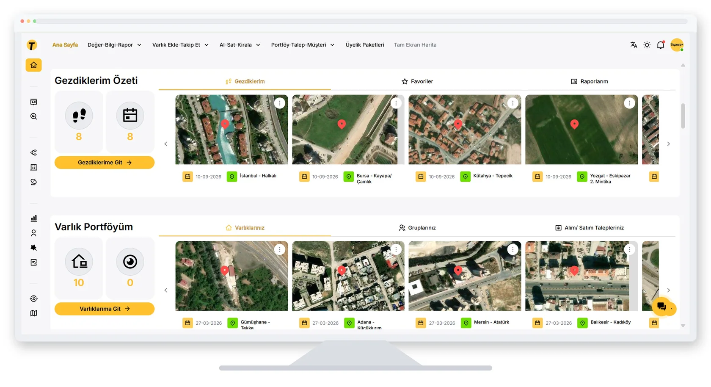The image size is (711, 387).
Task: Click the Tapusor user avatar
Action: tap(677, 45)
